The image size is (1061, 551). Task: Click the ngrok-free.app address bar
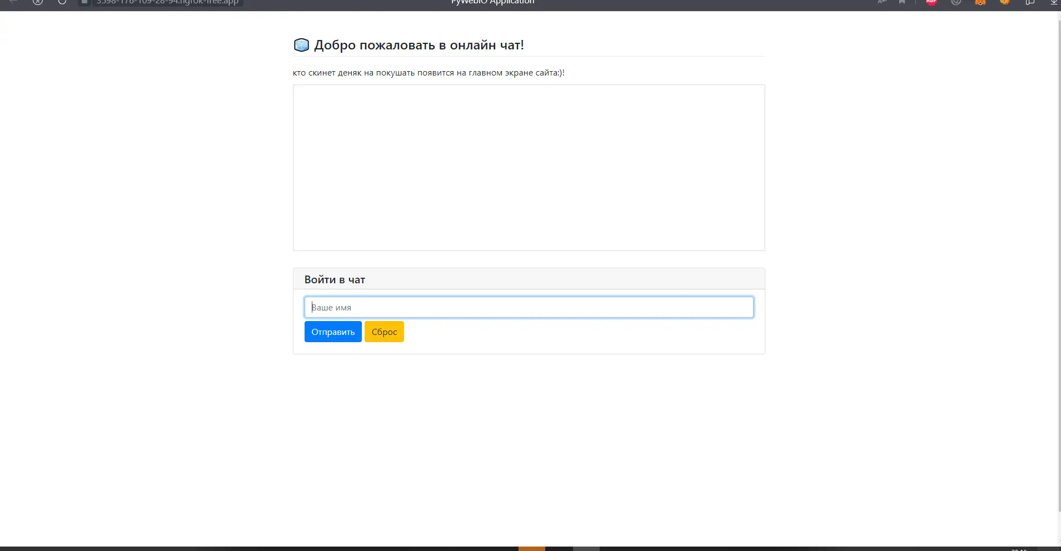click(167, 2)
